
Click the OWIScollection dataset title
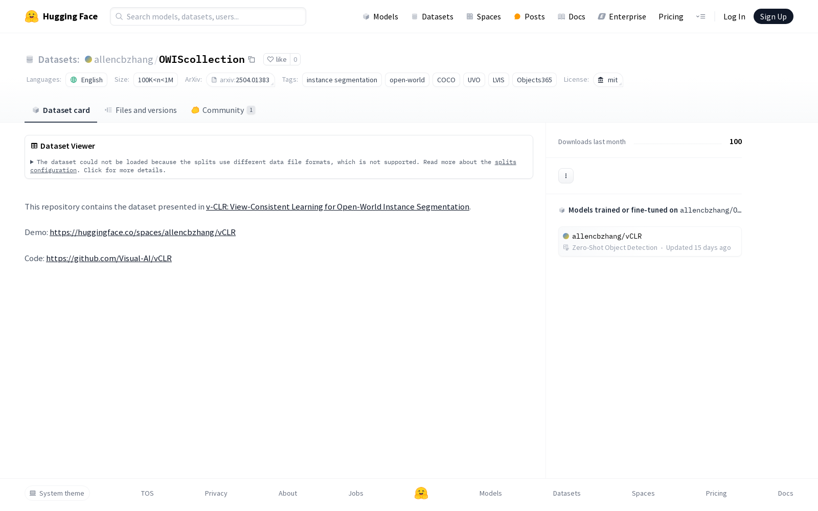202,59
